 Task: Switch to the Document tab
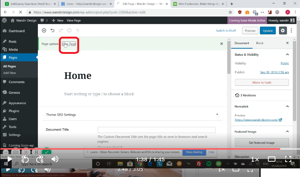tap(241, 43)
